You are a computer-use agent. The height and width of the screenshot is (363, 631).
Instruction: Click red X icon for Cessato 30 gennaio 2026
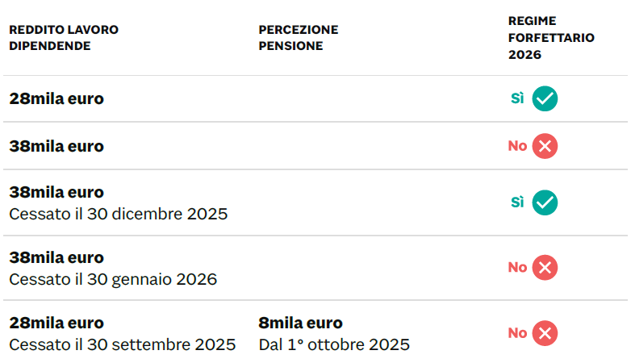click(545, 267)
